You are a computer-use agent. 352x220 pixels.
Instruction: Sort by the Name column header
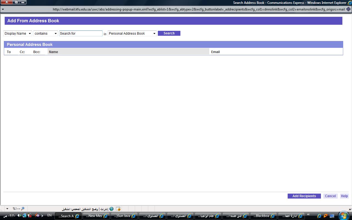click(x=53, y=52)
